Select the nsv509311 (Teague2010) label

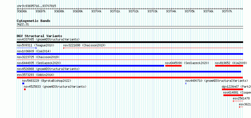[x=36, y=45]
